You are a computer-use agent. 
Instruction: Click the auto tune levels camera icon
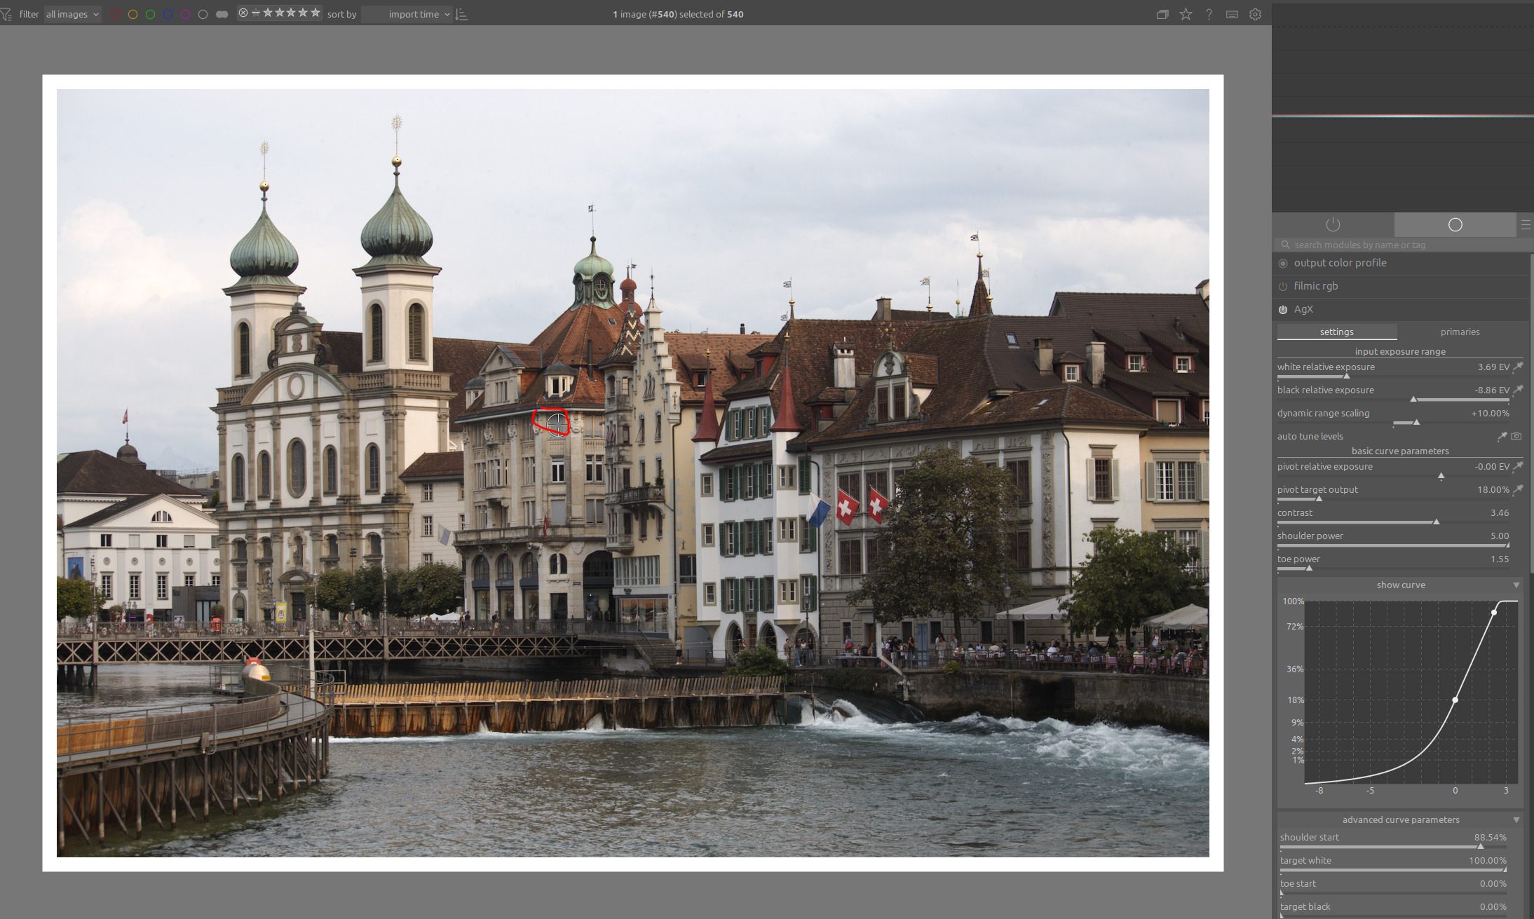[1516, 436]
